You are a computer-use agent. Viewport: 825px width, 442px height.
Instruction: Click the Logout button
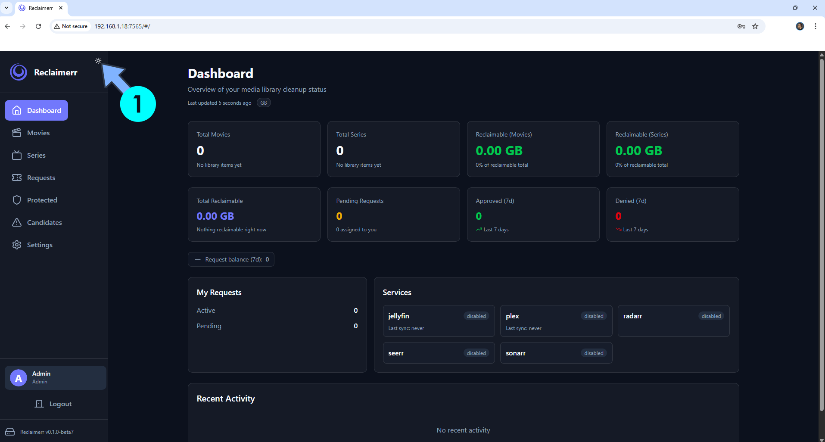[53, 404]
